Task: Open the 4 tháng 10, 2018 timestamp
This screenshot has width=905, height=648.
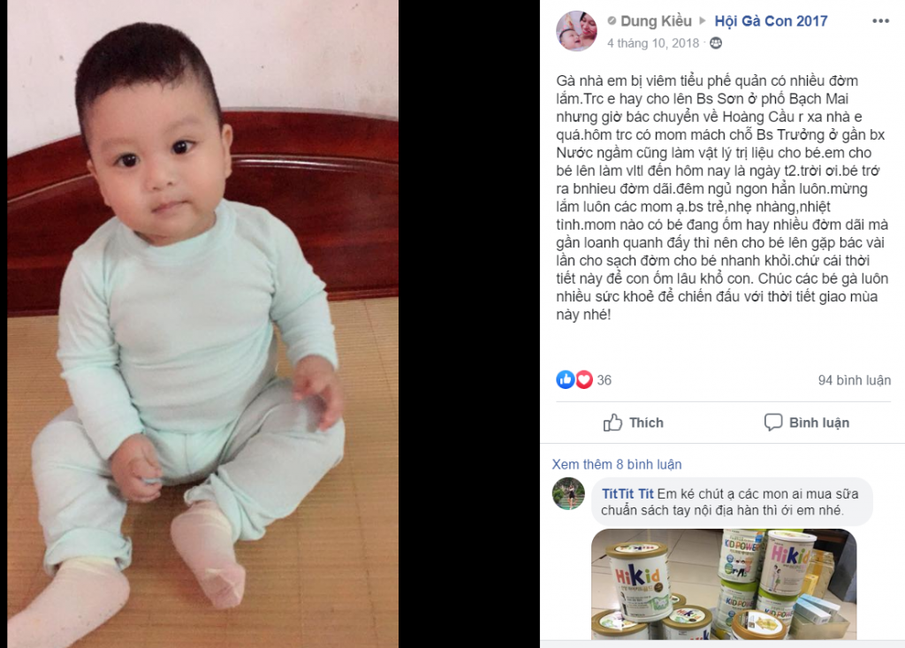Action: (x=653, y=43)
